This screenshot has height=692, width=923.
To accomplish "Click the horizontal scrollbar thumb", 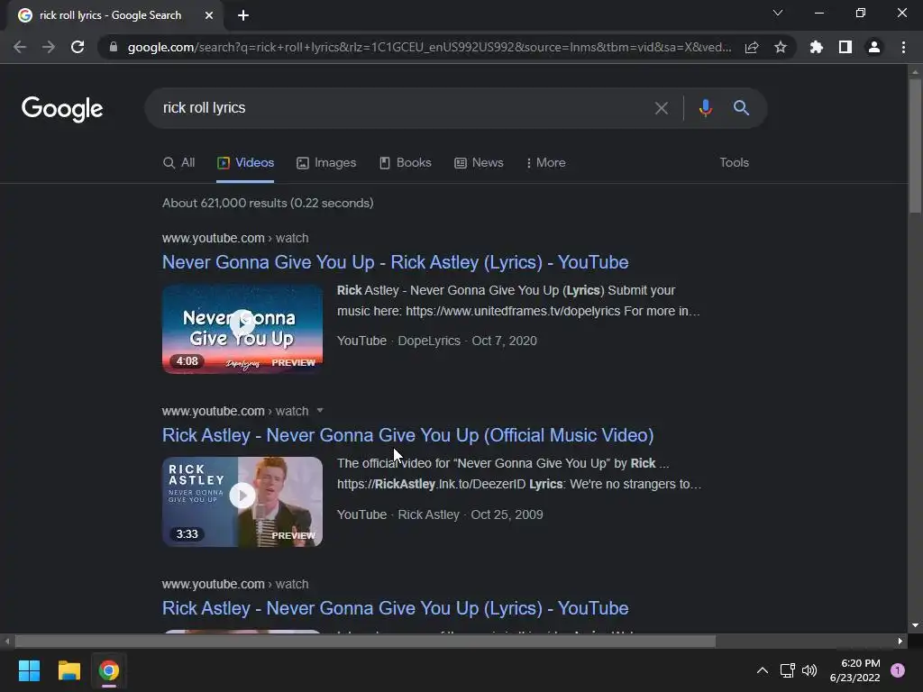I will pos(365,641).
